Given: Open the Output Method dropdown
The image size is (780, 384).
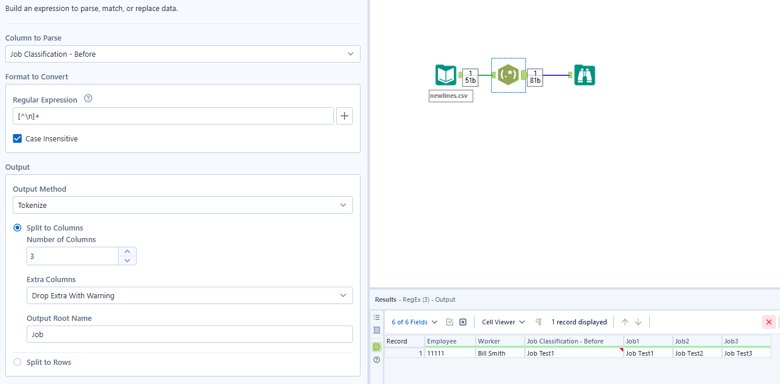Looking at the screenshot, I should pos(182,204).
